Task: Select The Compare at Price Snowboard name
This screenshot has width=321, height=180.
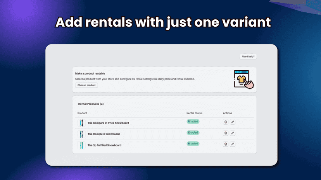Action: click(108, 123)
